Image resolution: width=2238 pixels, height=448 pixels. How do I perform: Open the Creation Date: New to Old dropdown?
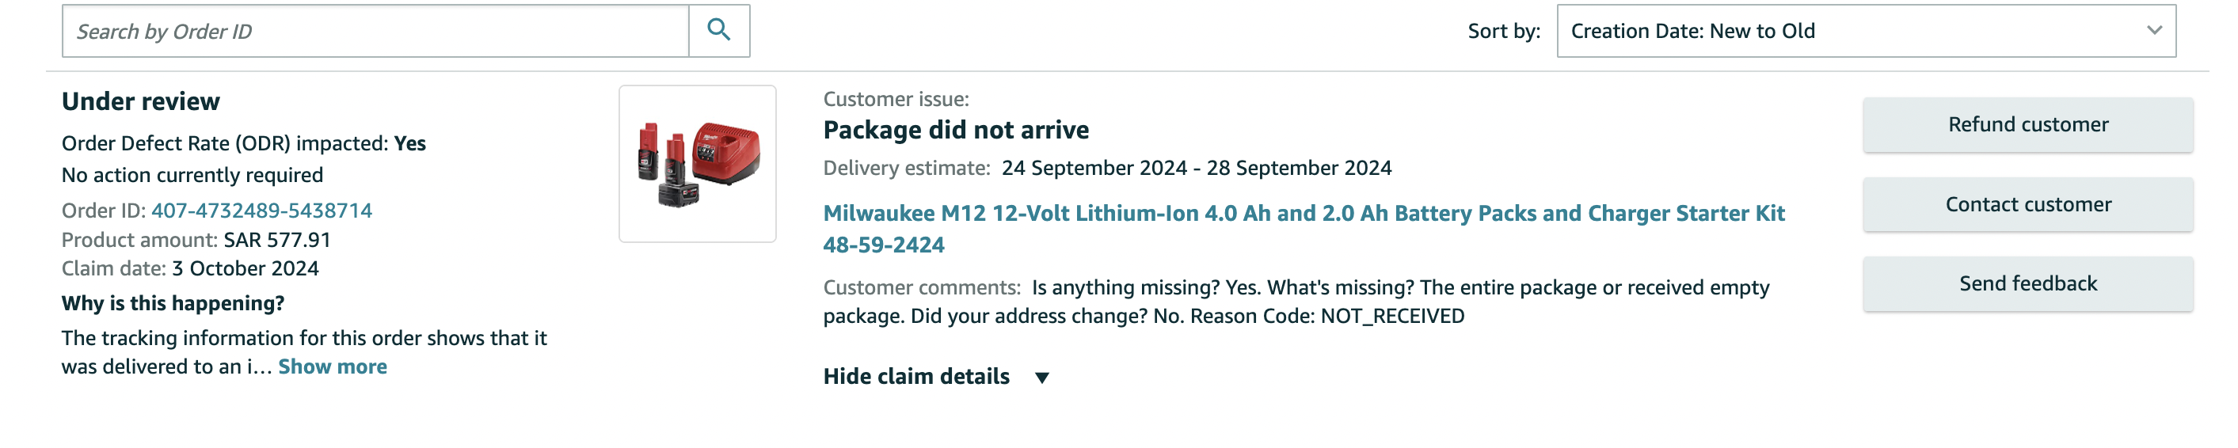point(1865,31)
